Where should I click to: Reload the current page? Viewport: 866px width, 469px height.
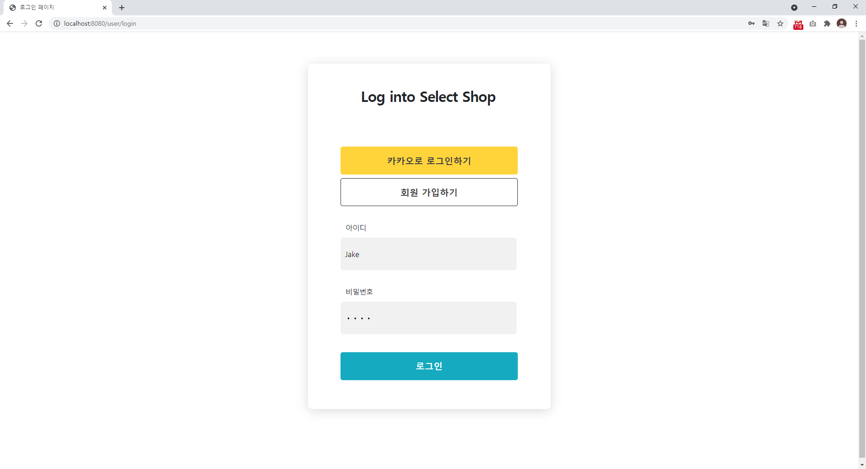pos(39,23)
